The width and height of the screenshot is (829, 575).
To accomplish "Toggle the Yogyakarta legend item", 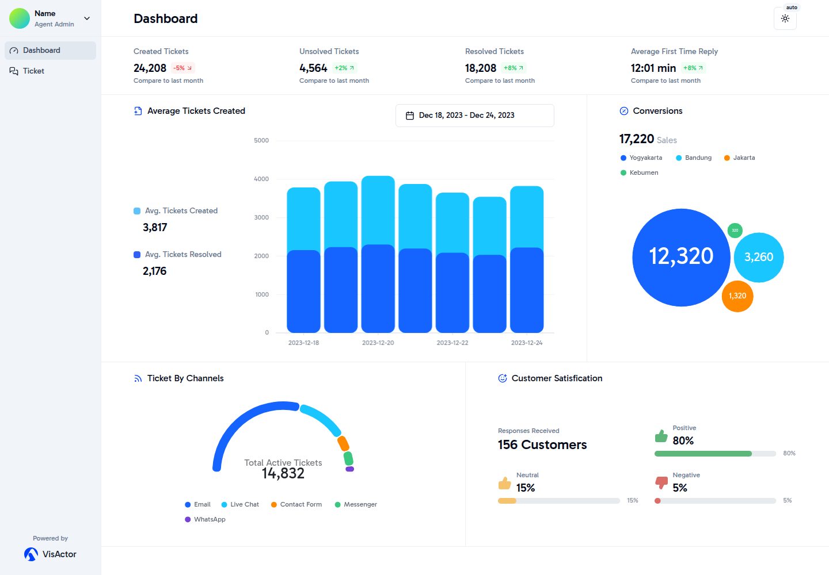I will (x=641, y=158).
